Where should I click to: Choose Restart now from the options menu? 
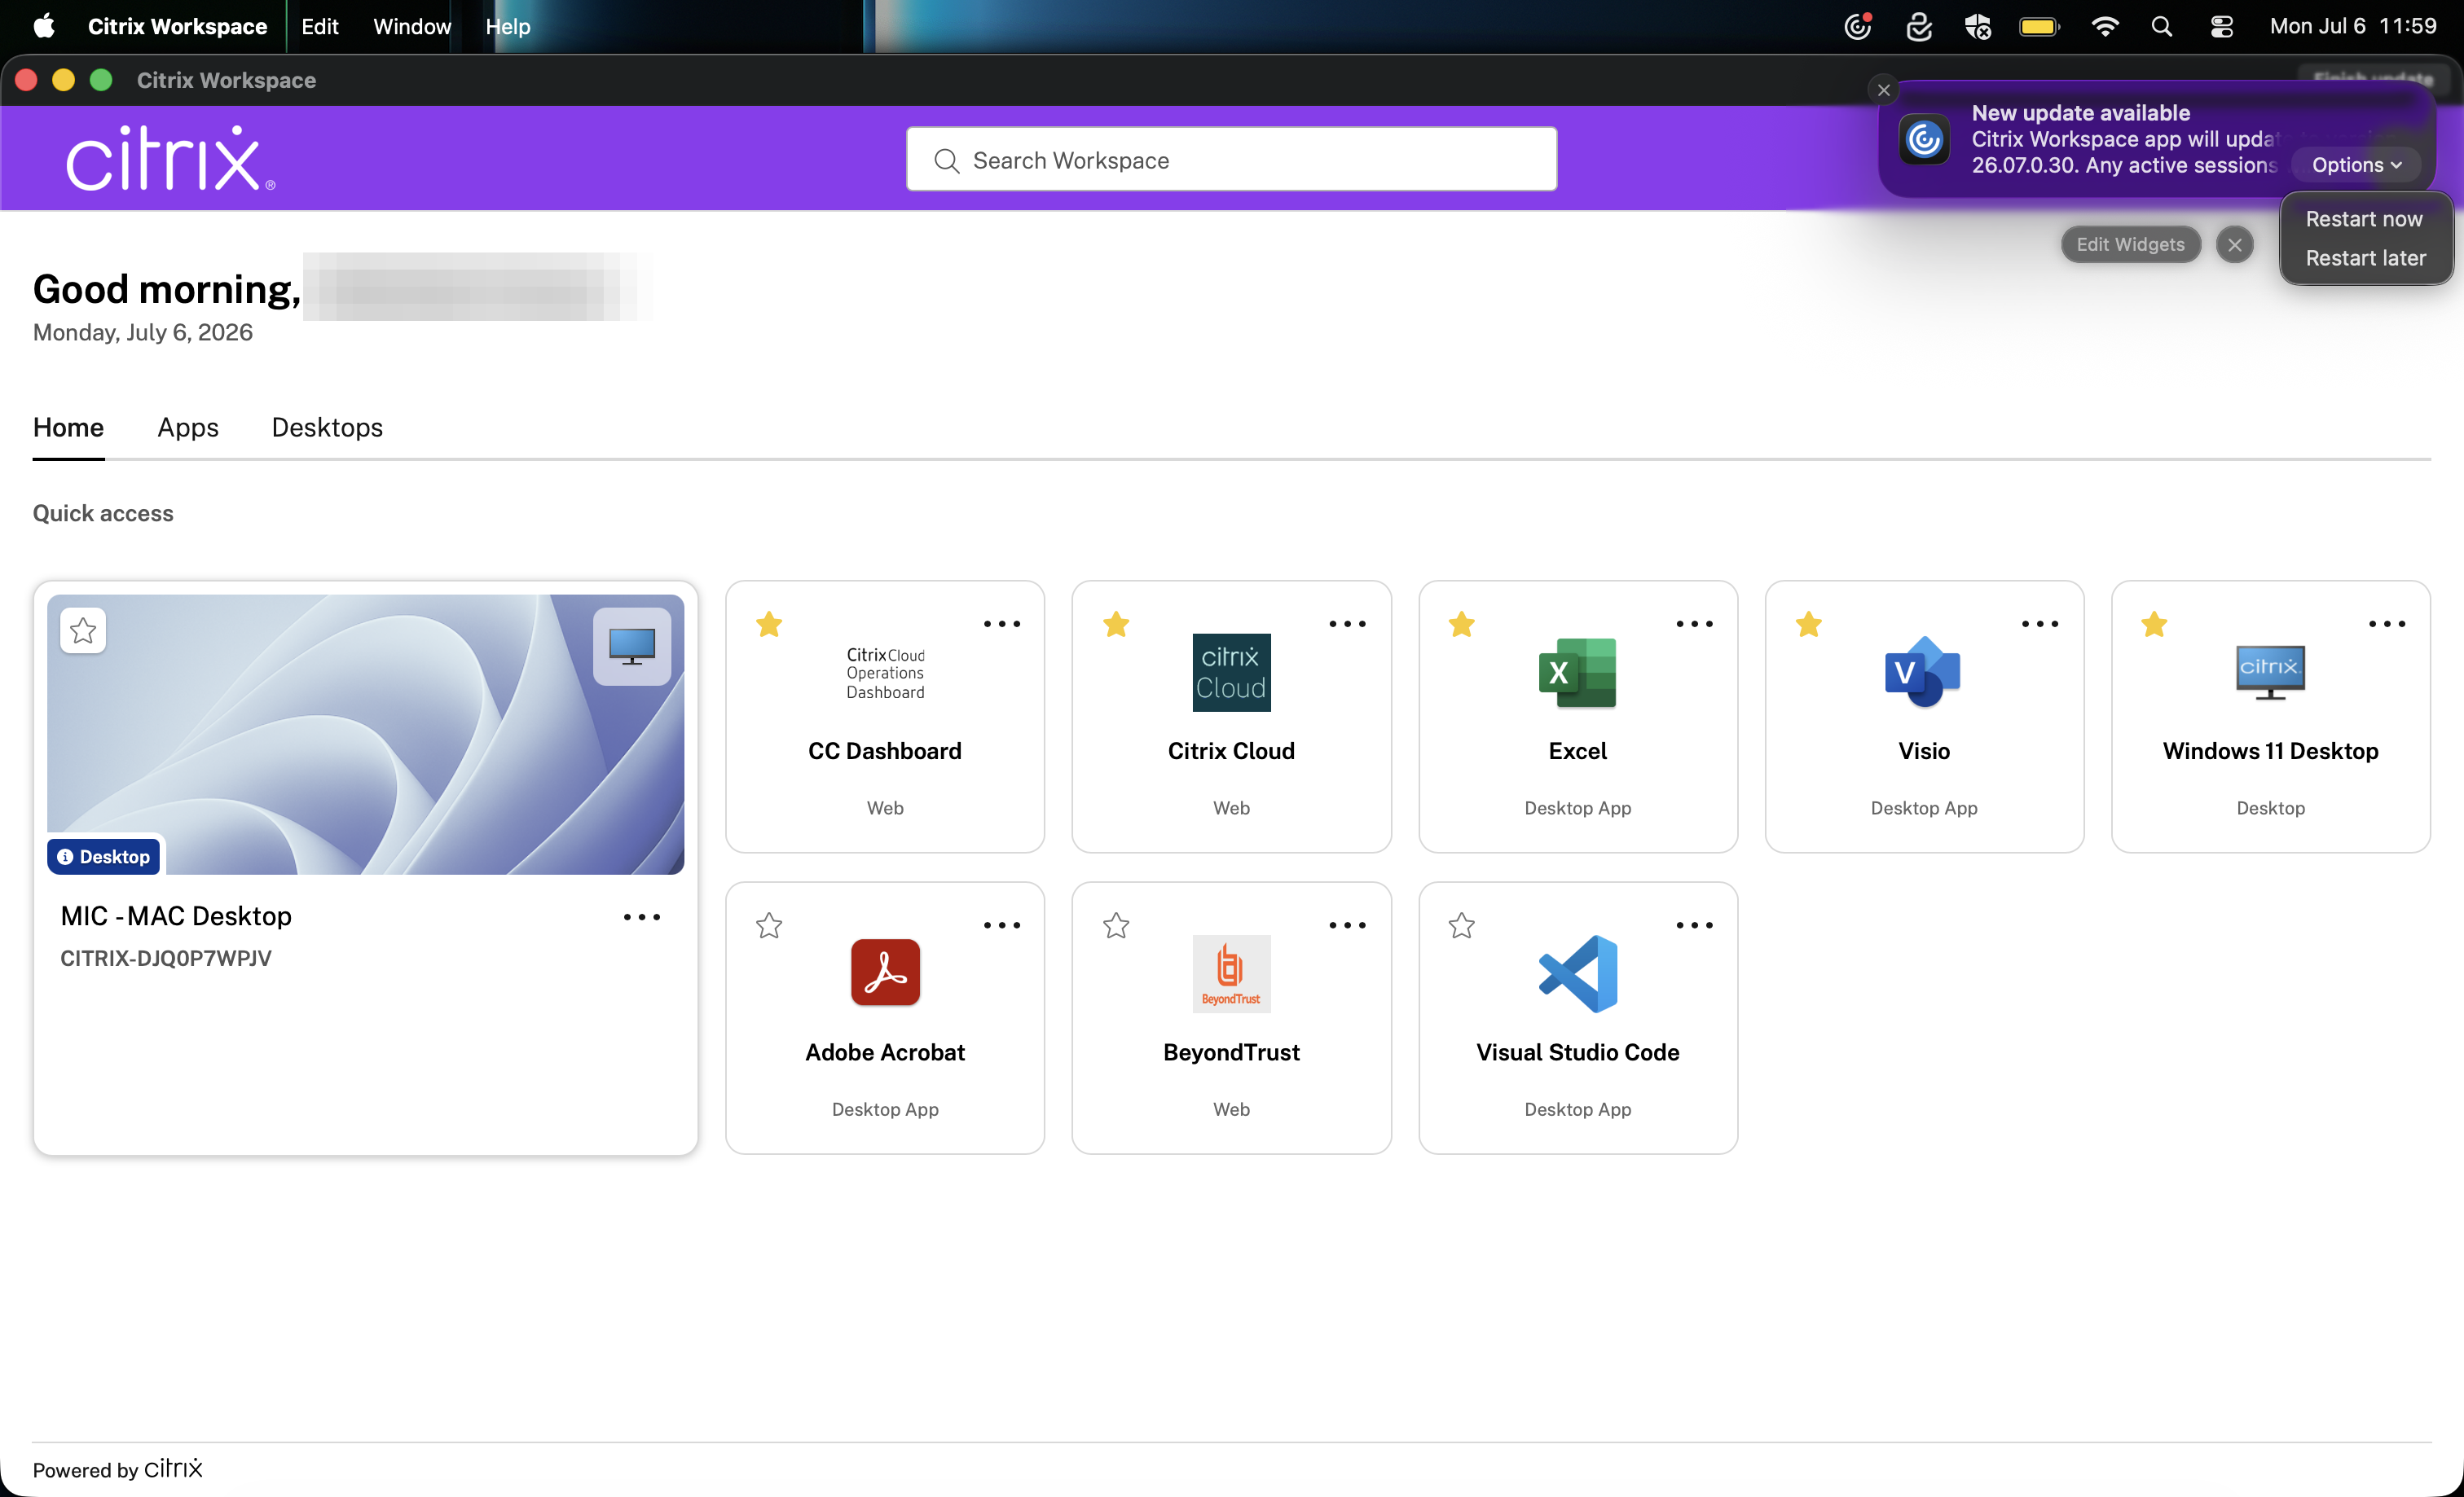click(2364, 219)
